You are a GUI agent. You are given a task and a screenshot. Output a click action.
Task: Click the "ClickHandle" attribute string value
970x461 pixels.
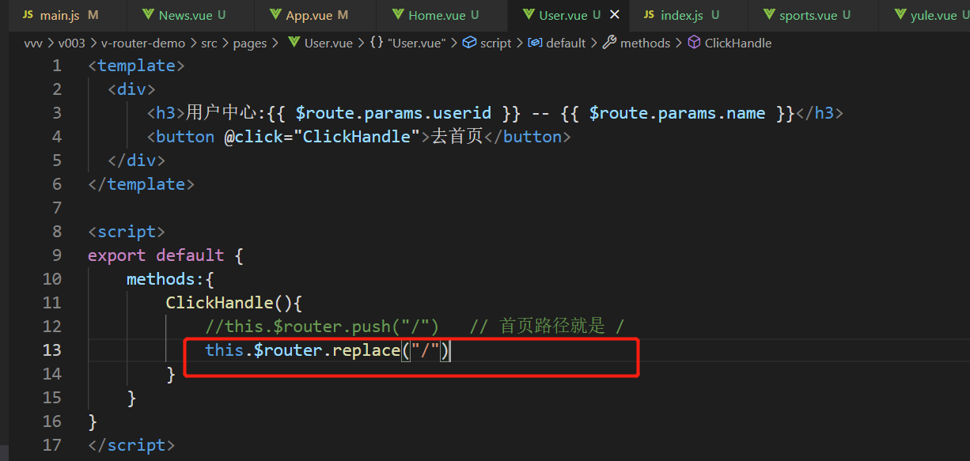357,137
